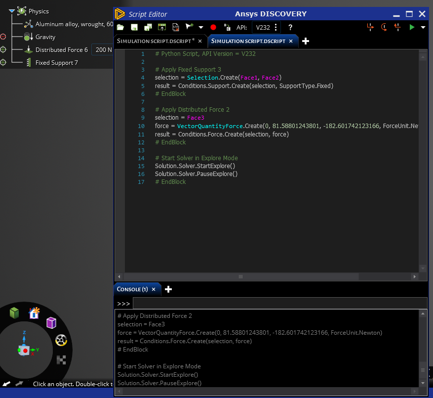
Task: Click the checkered pattern icon in view dial
Action: [x=61, y=360]
